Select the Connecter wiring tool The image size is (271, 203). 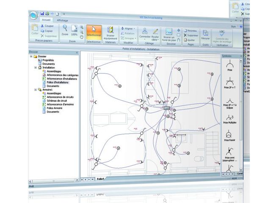[x=144, y=34]
